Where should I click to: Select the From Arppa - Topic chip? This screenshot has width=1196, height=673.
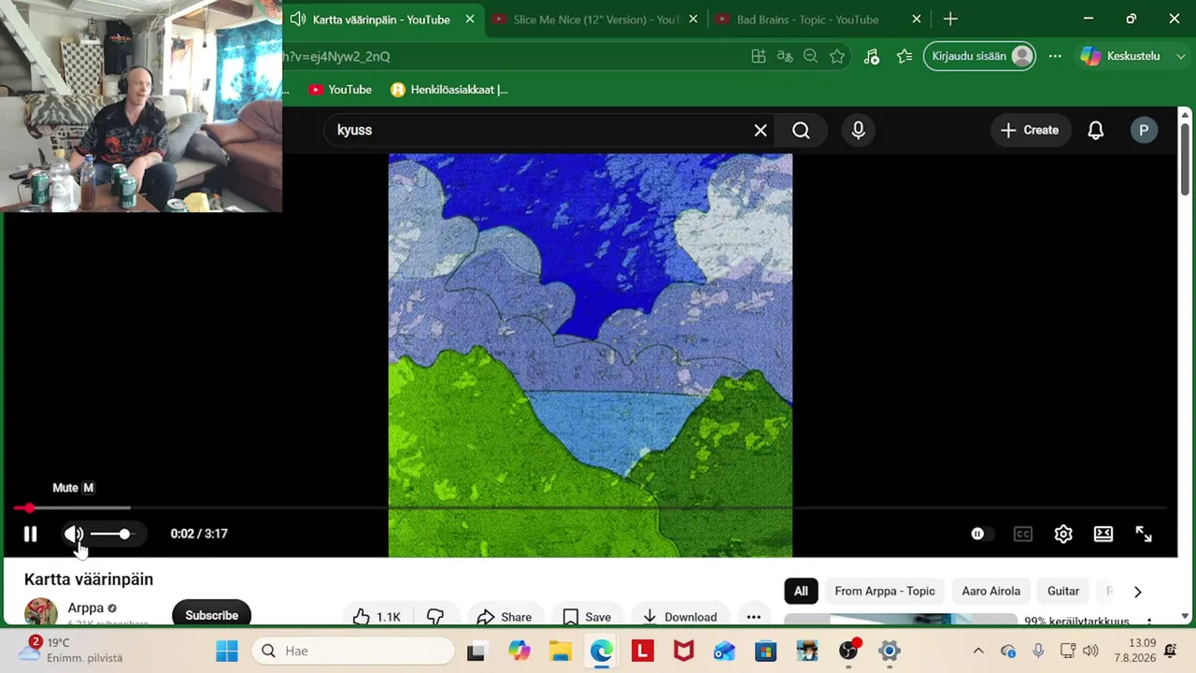click(x=885, y=591)
